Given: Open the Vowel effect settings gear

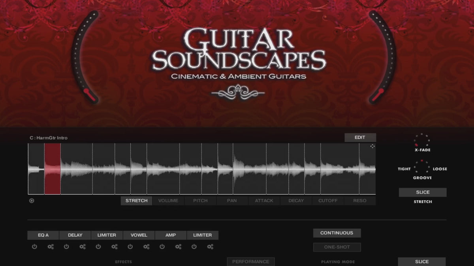Looking at the screenshot, I should [x=146, y=247].
